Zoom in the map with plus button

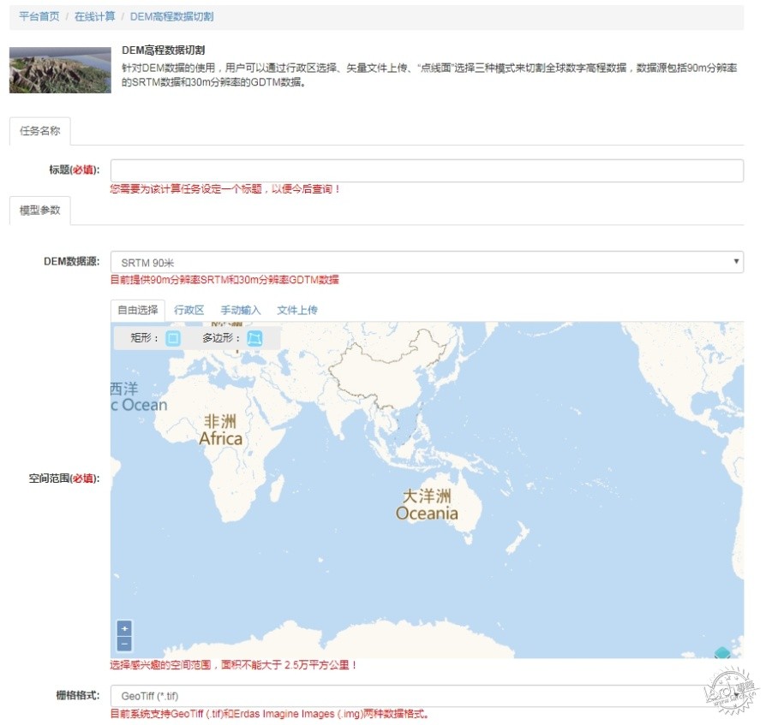tap(124, 628)
